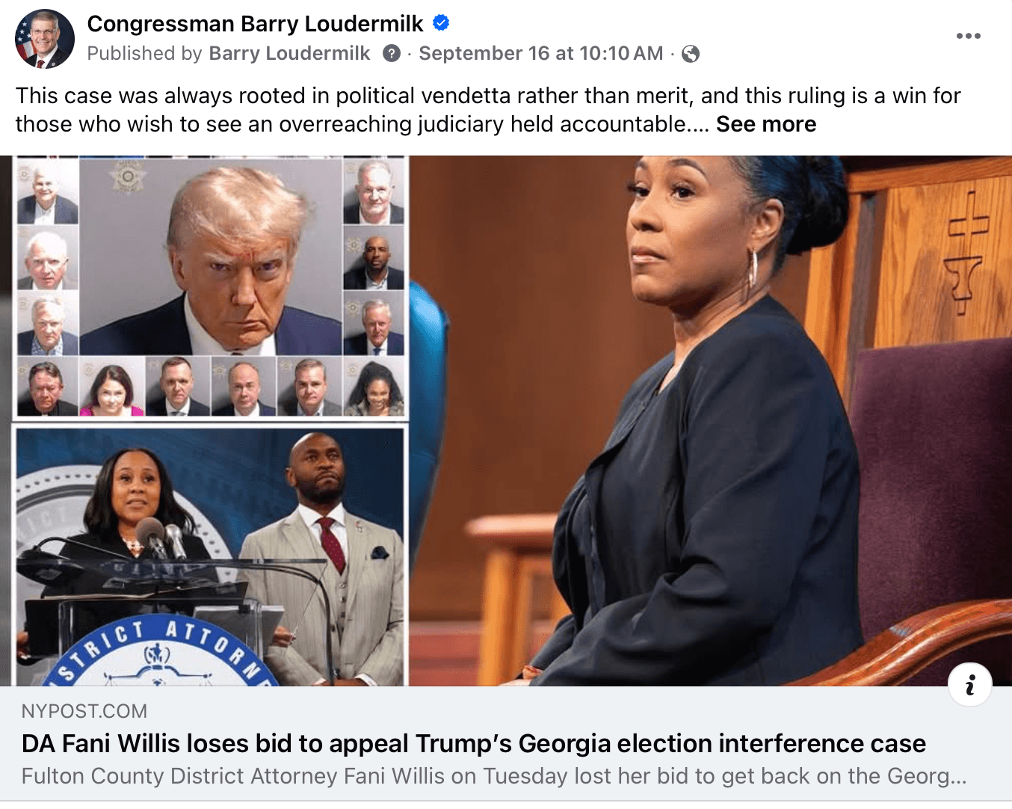Open the mugshot collage preview image
The width and height of the screenshot is (1012, 809).
(x=210, y=286)
